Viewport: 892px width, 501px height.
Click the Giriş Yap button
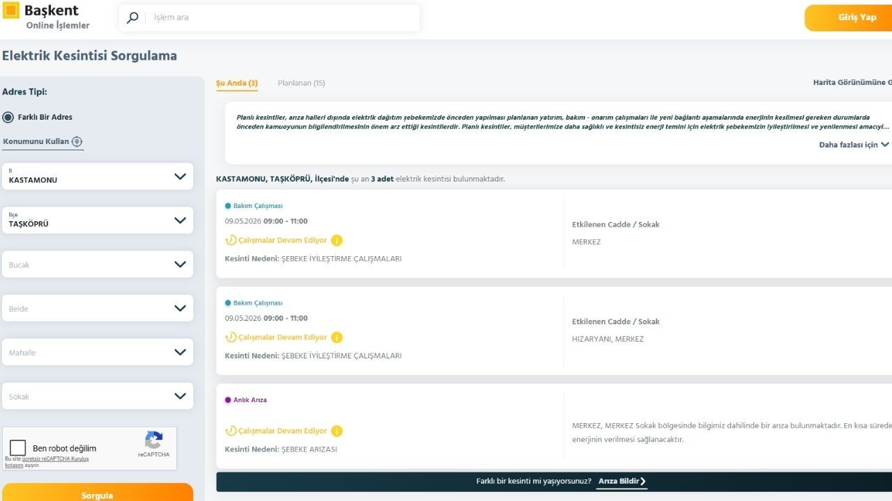[849, 17]
